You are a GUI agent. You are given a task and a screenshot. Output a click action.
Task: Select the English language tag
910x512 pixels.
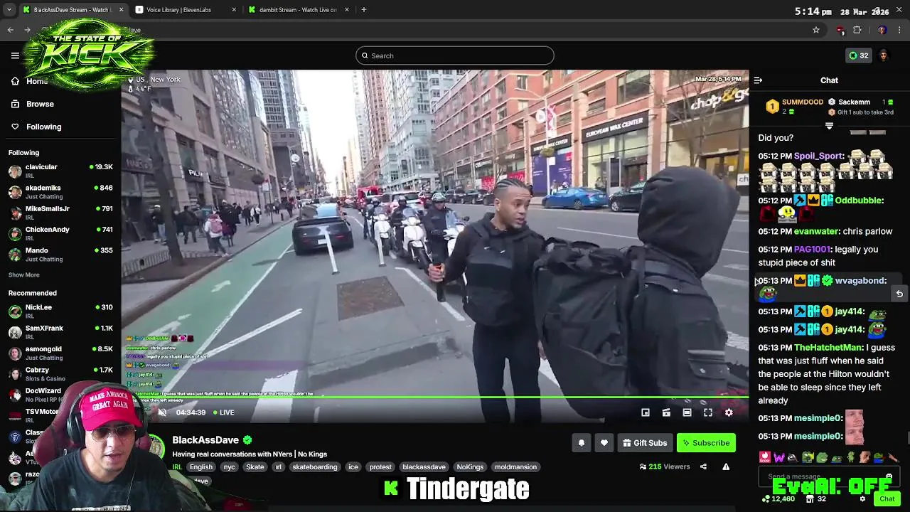[201, 467]
